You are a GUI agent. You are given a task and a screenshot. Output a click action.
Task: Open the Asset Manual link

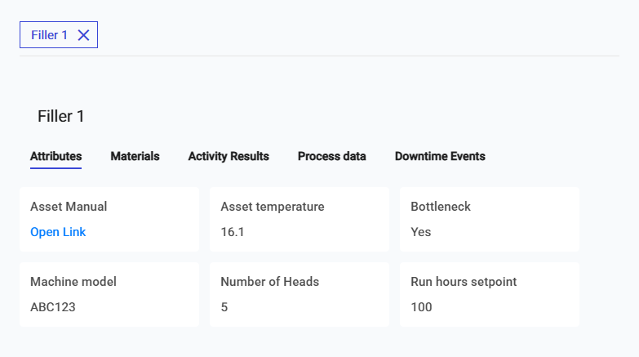point(58,232)
